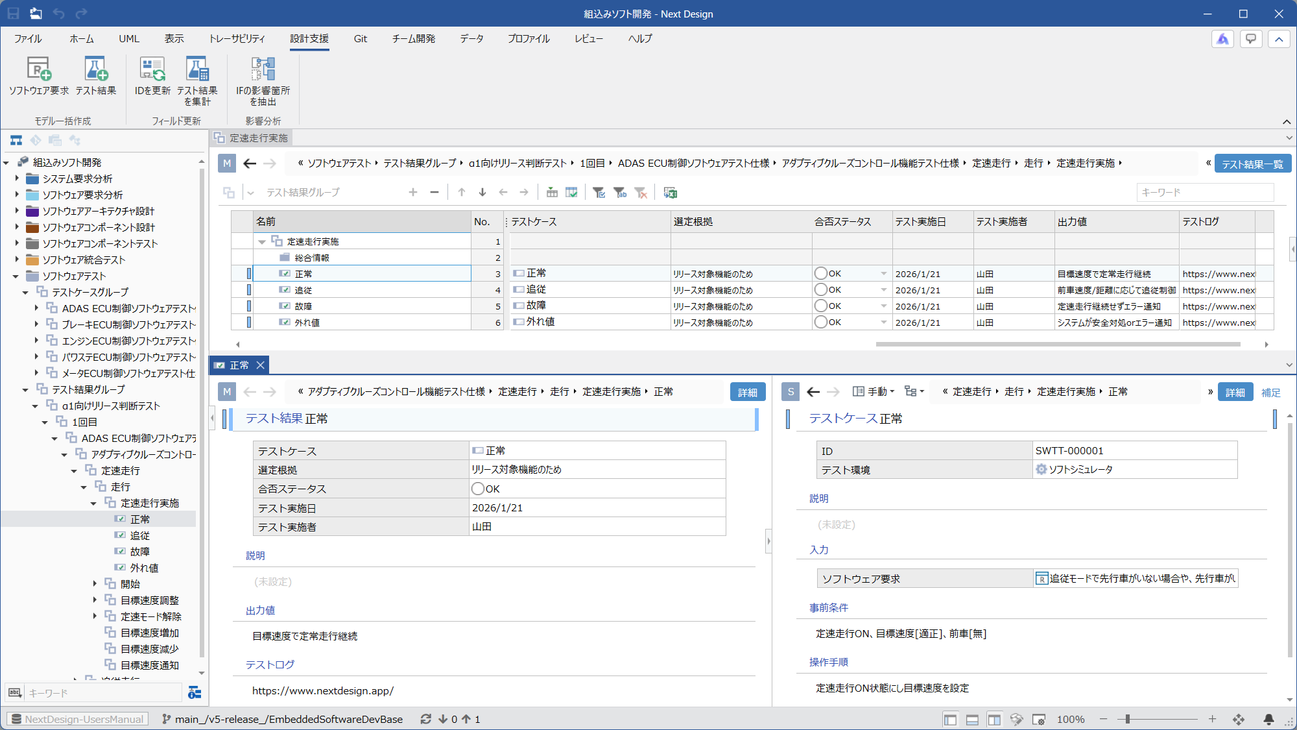Image resolution: width=1297 pixels, height=730 pixels.
Task: Click the fit-to-view arrows icon in status bar
Action: click(1239, 720)
